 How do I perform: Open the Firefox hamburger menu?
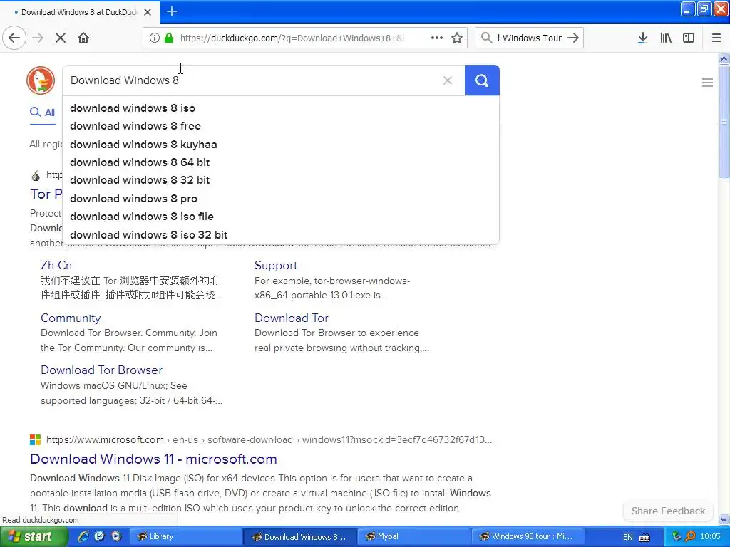716,38
